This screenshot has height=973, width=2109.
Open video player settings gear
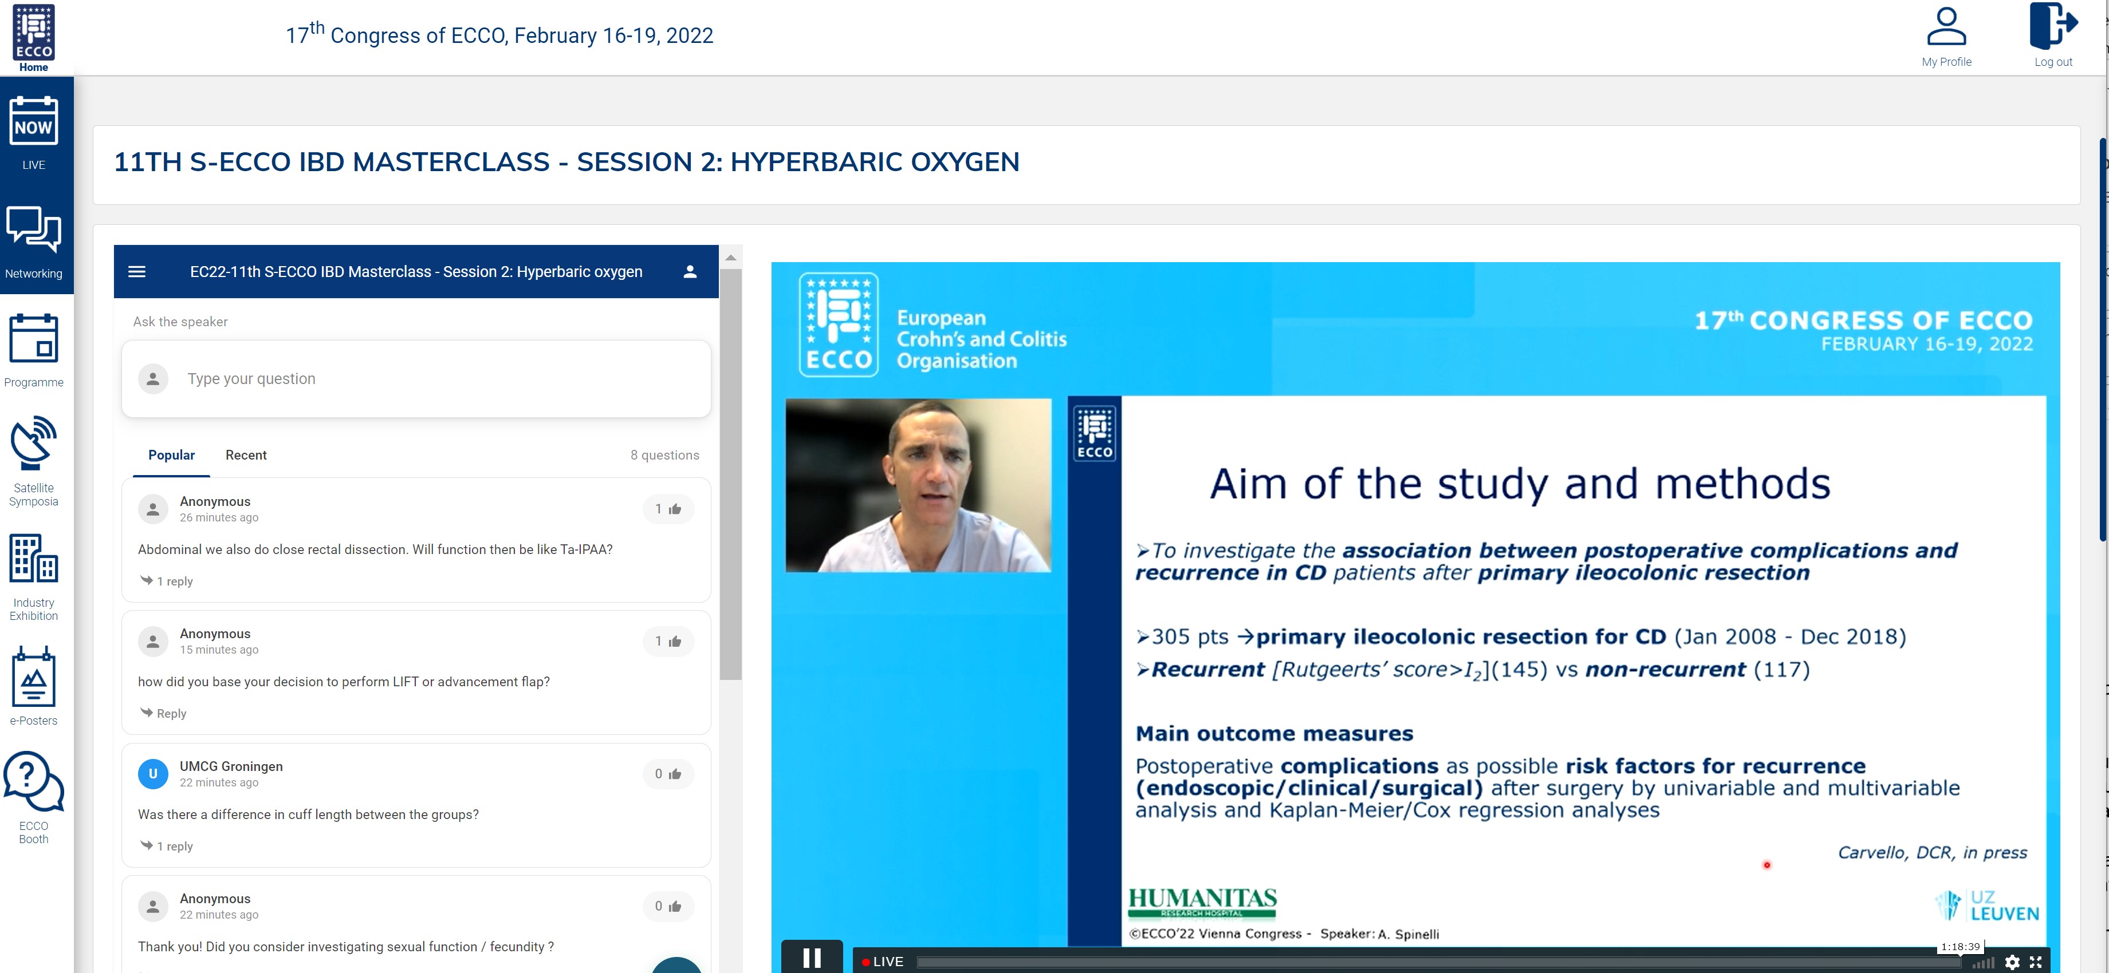pos(2012,962)
